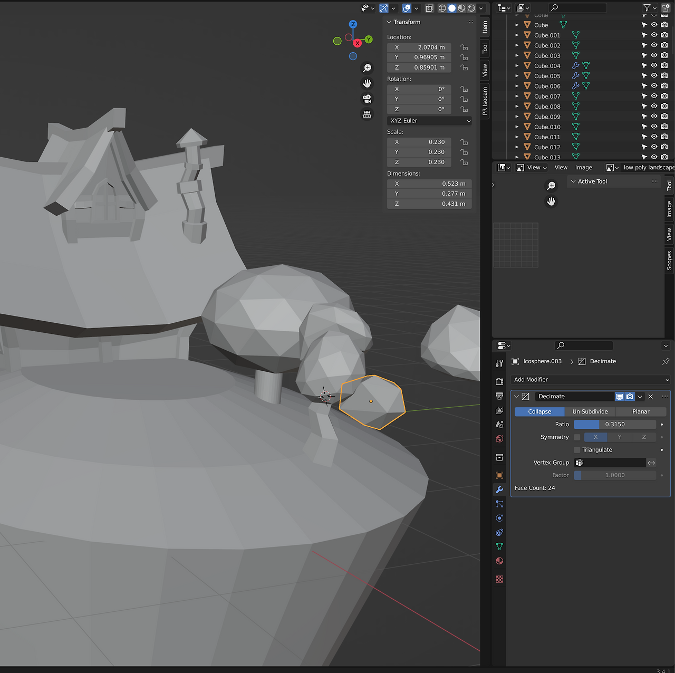The image size is (675, 673).
Task: Open the Tool tab in sidebar
Action: [485, 49]
